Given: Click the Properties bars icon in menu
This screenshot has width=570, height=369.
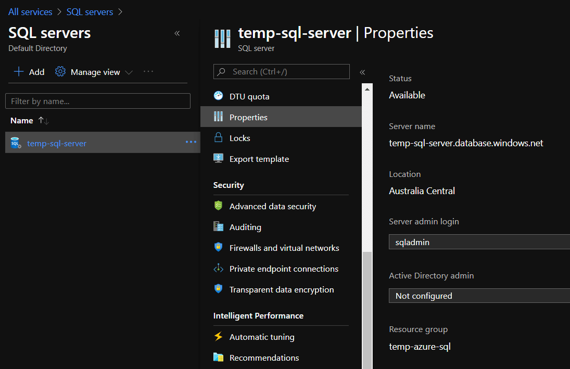Looking at the screenshot, I should (x=218, y=117).
